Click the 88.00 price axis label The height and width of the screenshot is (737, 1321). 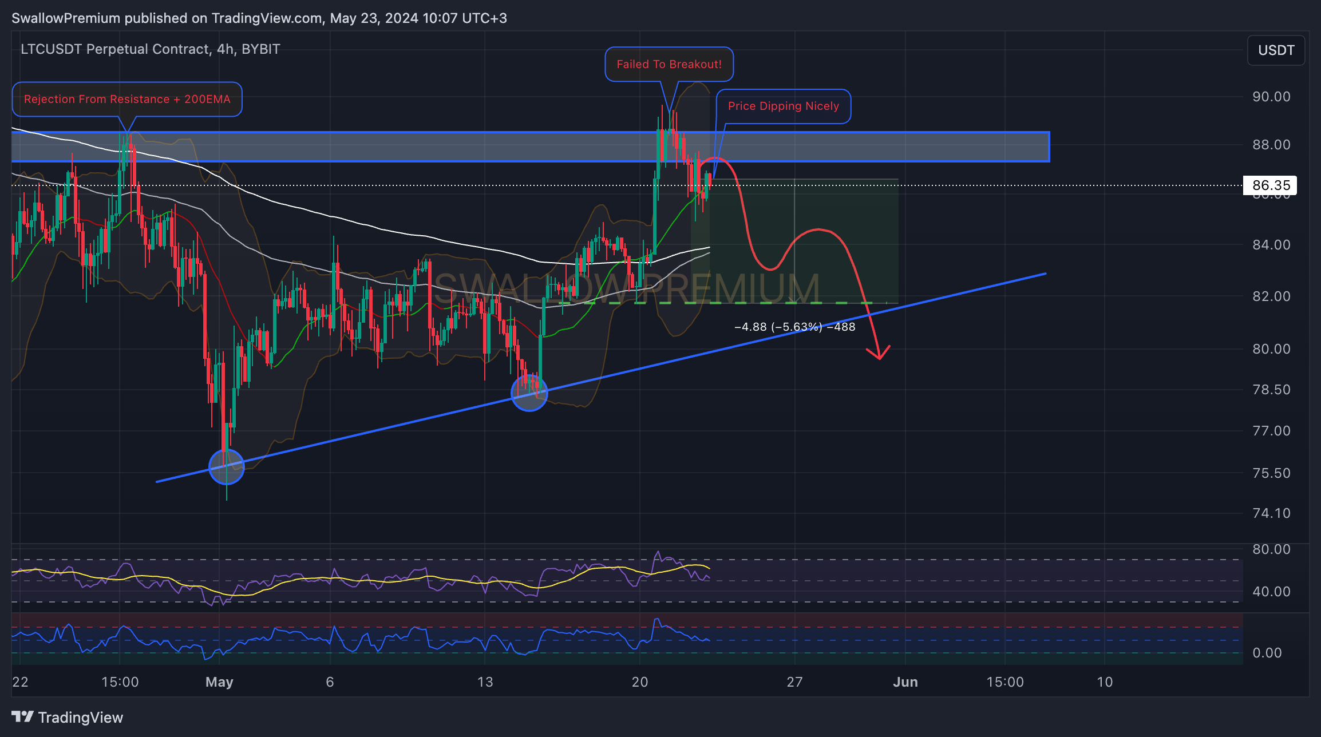point(1271,144)
